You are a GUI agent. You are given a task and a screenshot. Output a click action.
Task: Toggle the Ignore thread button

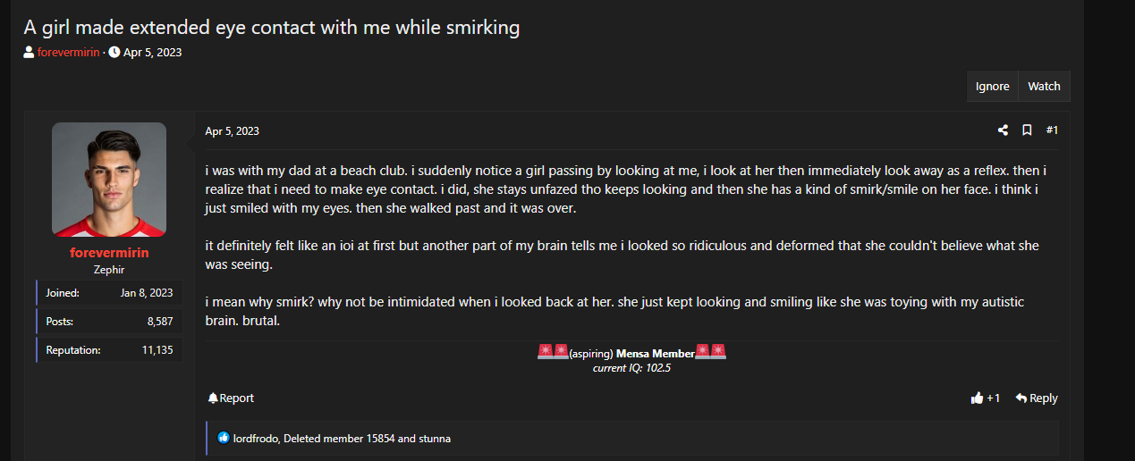tap(993, 87)
